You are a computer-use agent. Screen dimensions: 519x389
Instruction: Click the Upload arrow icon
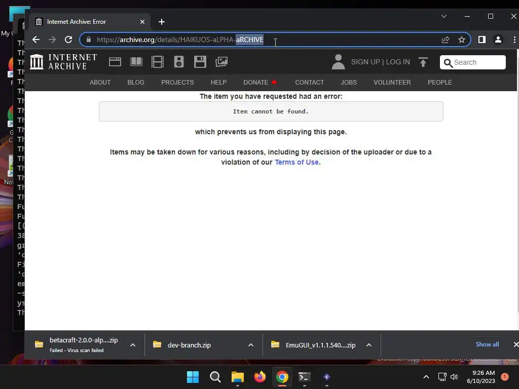point(423,62)
